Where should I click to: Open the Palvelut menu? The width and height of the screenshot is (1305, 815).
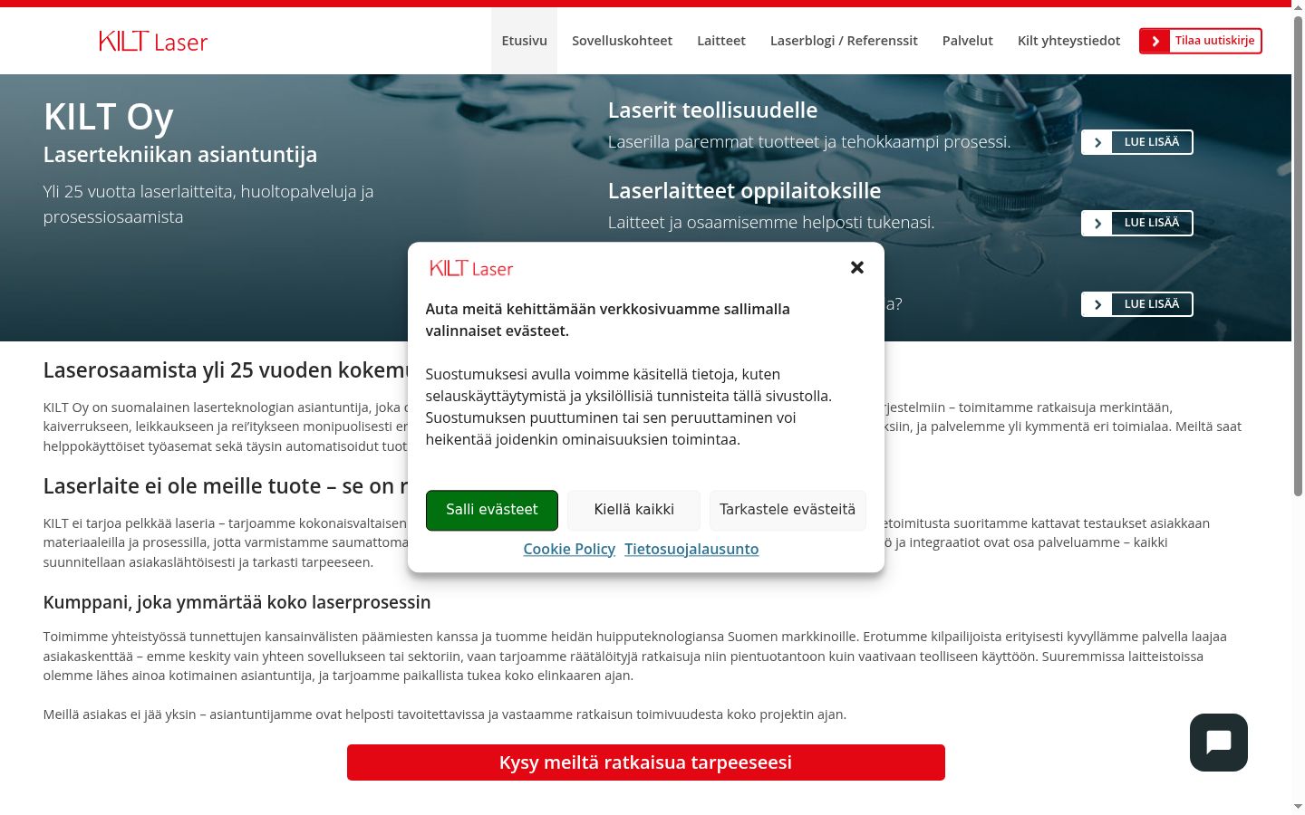967,41
